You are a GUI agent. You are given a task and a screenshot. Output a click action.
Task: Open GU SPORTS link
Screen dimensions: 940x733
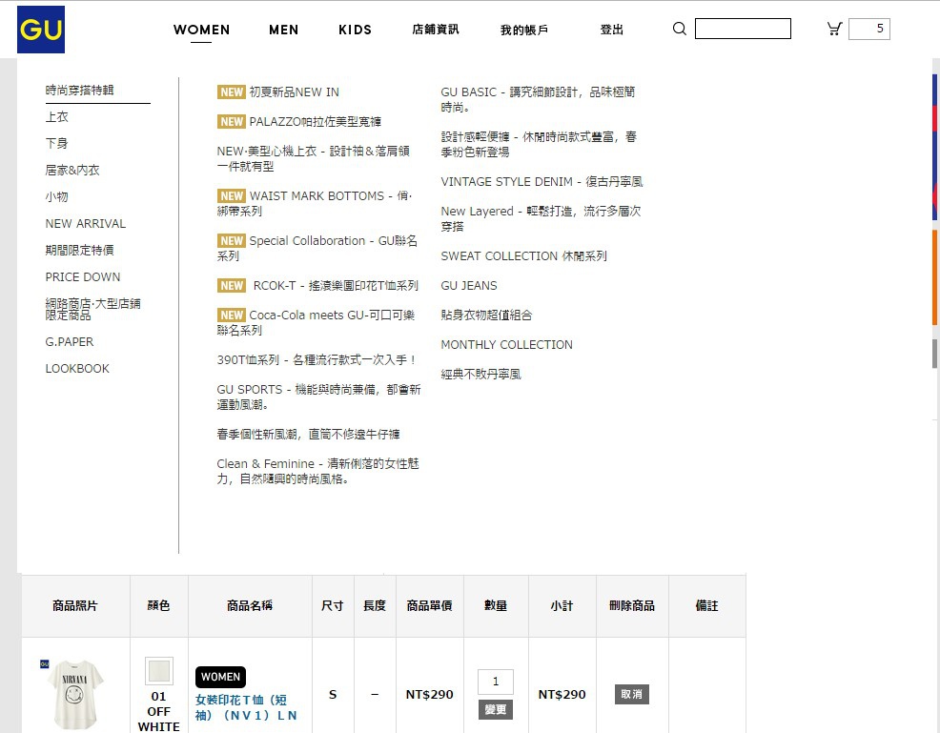319,397
